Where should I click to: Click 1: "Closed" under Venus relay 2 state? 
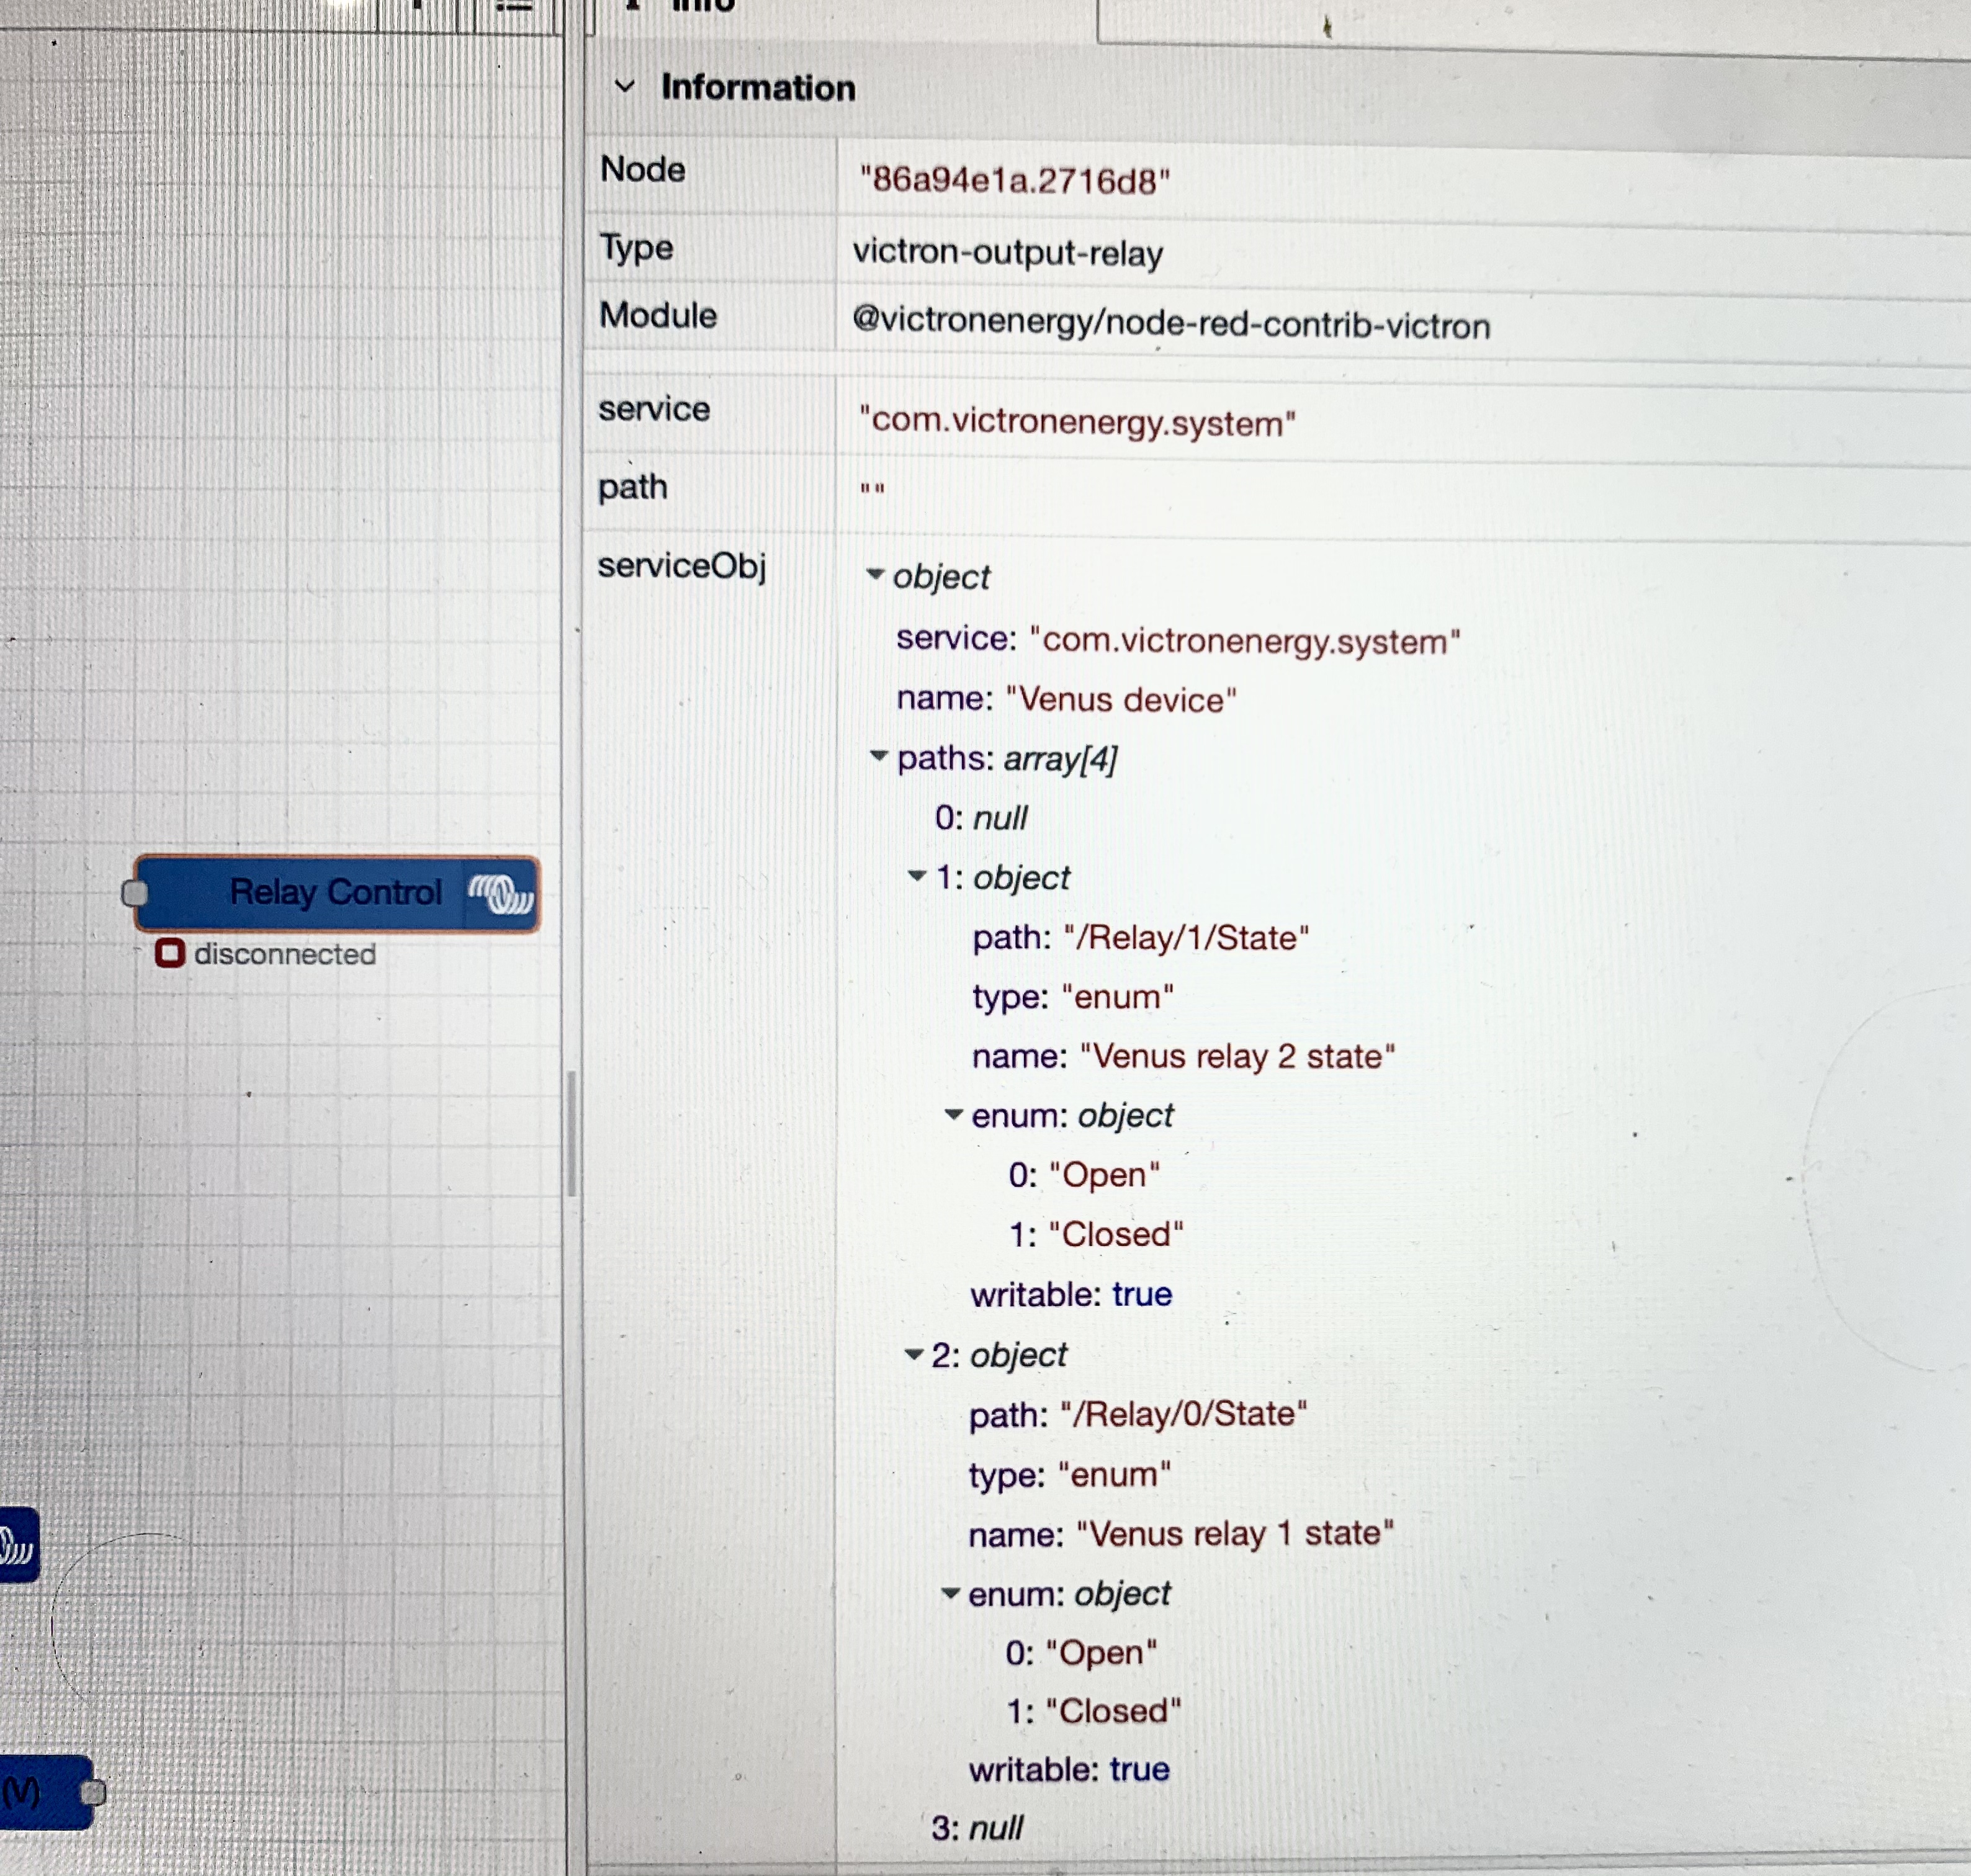coord(1096,1234)
